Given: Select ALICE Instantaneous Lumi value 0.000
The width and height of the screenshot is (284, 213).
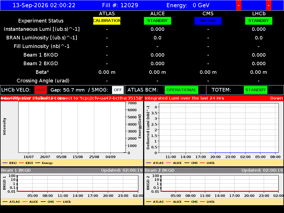Looking at the screenshot, I should (x=158, y=29).
